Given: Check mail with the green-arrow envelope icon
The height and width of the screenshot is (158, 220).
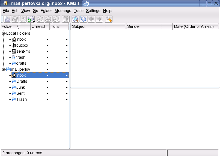Looking at the screenshot, I should click(31, 19).
